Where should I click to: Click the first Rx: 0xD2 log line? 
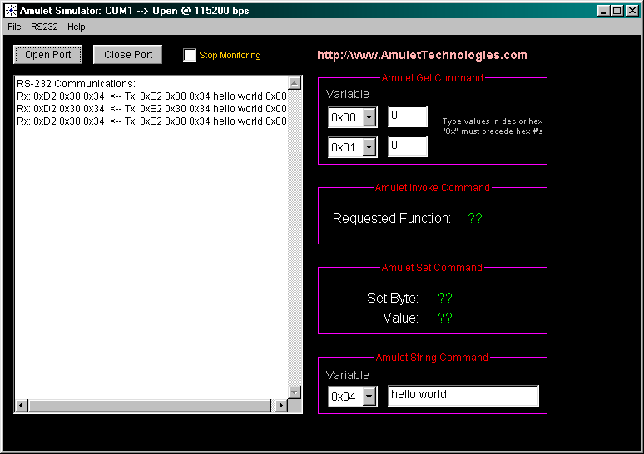[x=151, y=96]
